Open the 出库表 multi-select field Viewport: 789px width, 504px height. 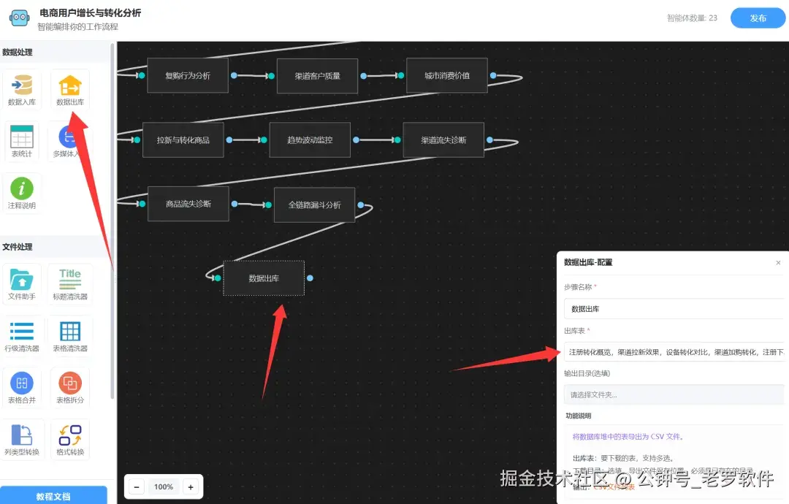tap(674, 352)
